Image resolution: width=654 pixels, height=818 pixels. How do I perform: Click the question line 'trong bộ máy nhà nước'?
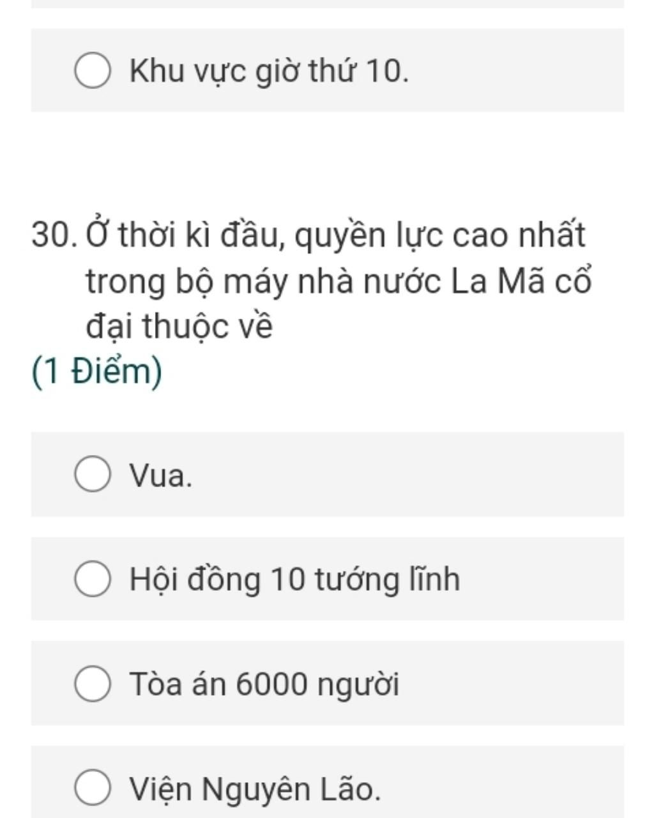point(338,281)
